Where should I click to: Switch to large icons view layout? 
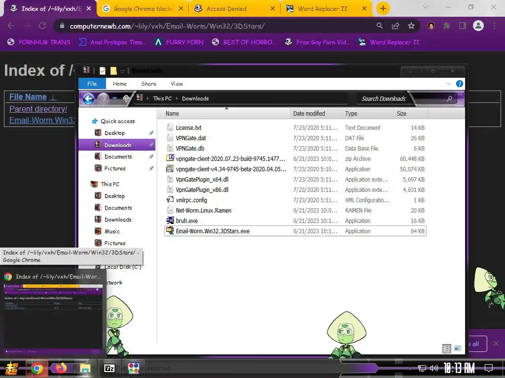[x=458, y=348]
